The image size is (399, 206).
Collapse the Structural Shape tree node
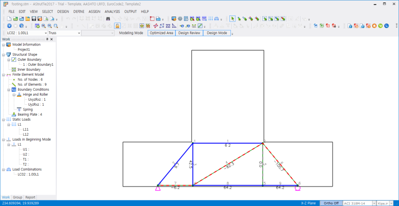tap(3, 54)
